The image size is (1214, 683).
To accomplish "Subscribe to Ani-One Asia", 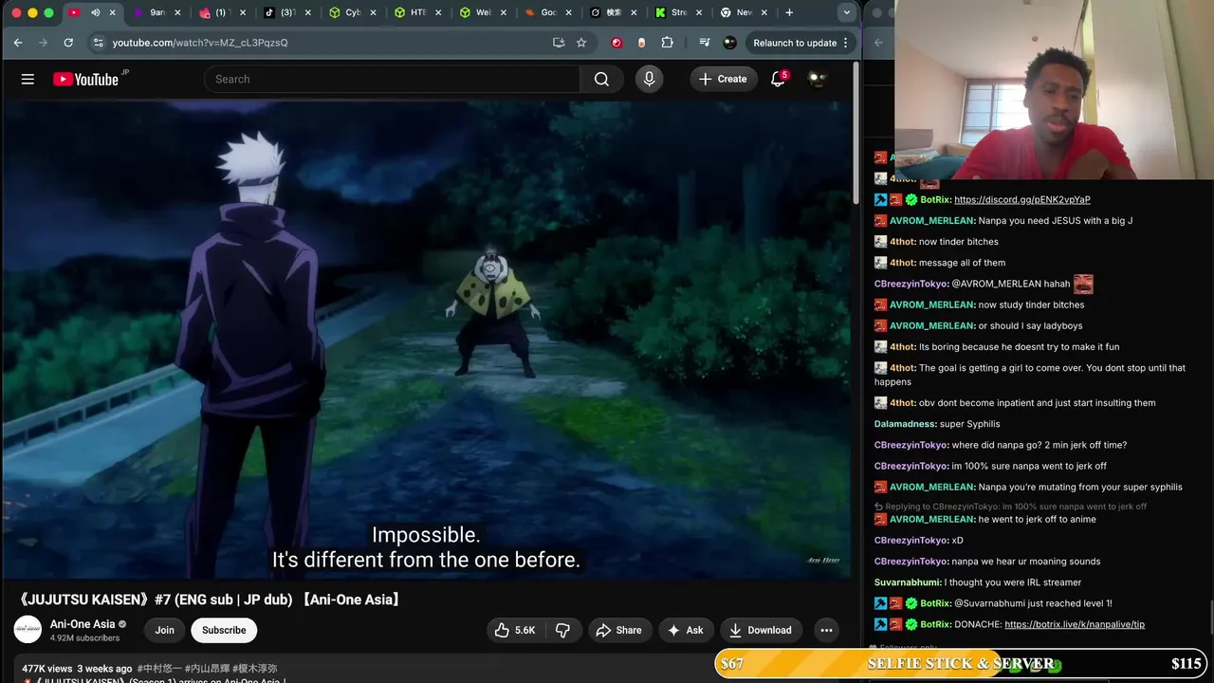I will click(224, 630).
